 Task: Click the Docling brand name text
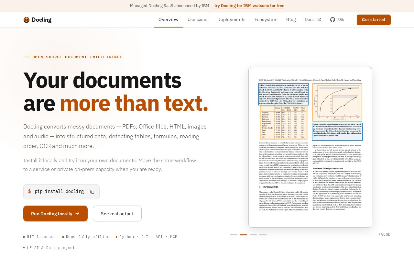41,20
